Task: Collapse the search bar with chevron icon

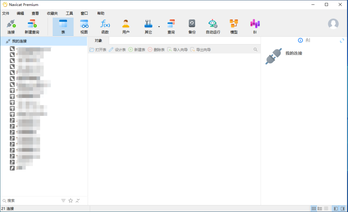Action: point(78,200)
